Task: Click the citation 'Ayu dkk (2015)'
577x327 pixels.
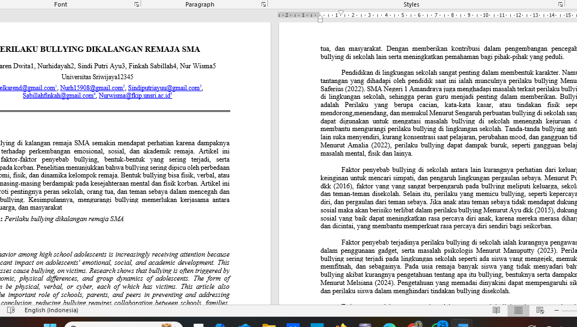Action: point(531,210)
